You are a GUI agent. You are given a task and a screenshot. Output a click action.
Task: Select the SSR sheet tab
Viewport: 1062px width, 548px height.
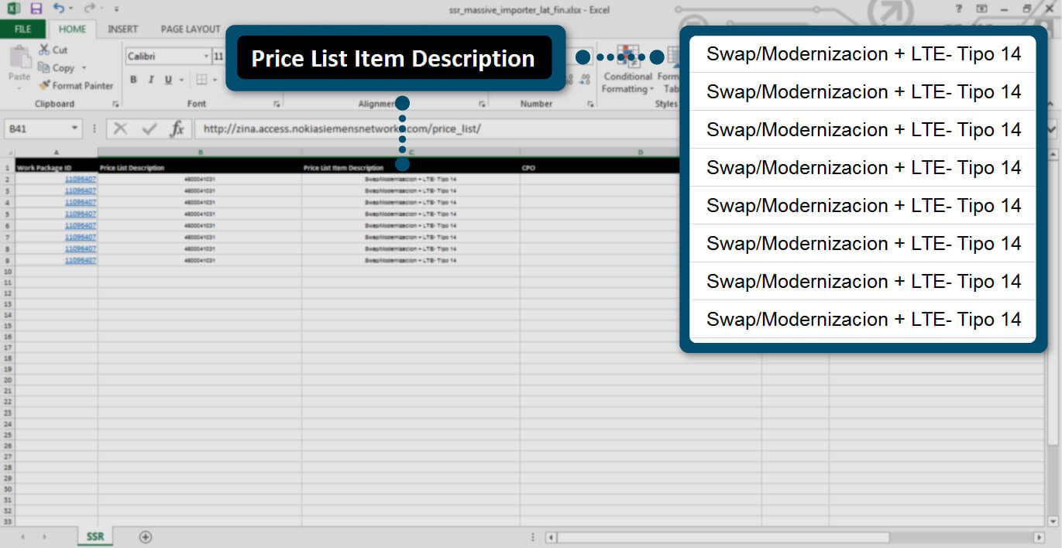point(95,536)
